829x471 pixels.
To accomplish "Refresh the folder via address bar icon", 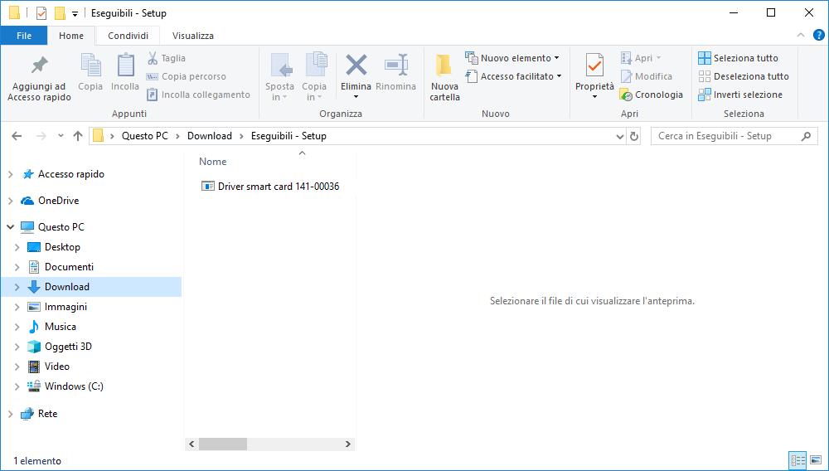I will [x=634, y=136].
